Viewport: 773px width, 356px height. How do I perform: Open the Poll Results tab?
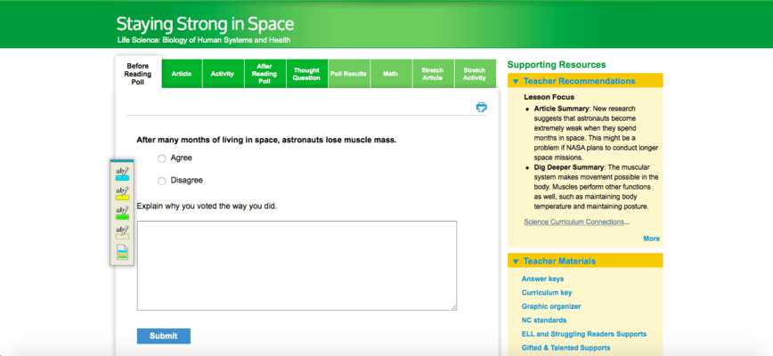(x=348, y=74)
